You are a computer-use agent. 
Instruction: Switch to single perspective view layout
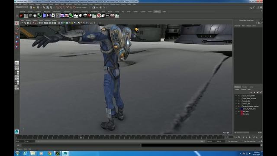coord(17,63)
